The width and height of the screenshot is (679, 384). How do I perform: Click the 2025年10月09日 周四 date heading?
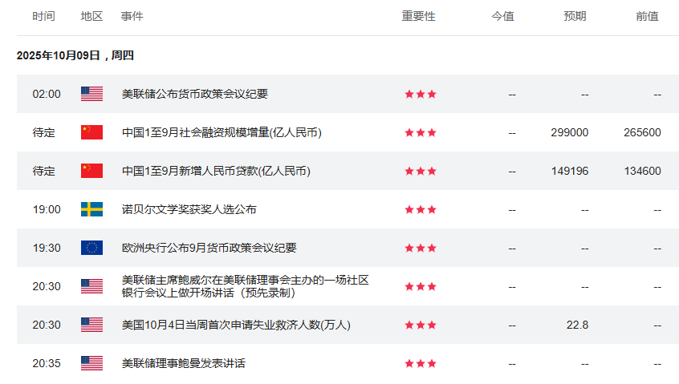75,55
